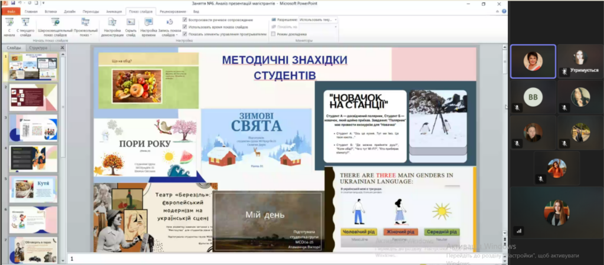This screenshot has width=604, height=265.
Task: Switch to the Вид ribbon tab
Action: (196, 12)
